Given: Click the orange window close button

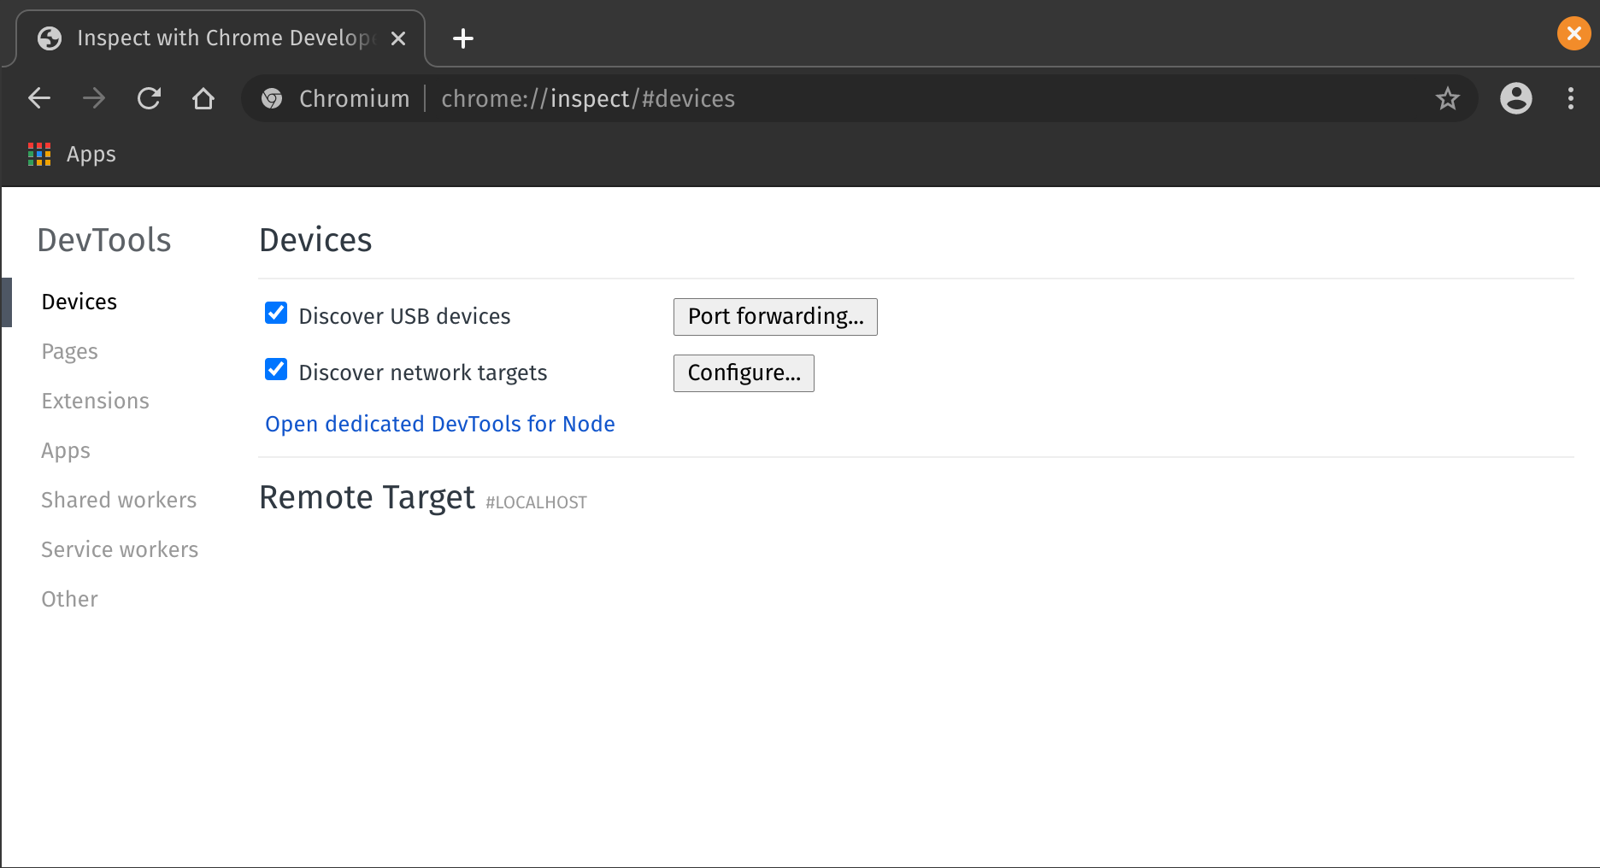Looking at the screenshot, I should 1574,34.
